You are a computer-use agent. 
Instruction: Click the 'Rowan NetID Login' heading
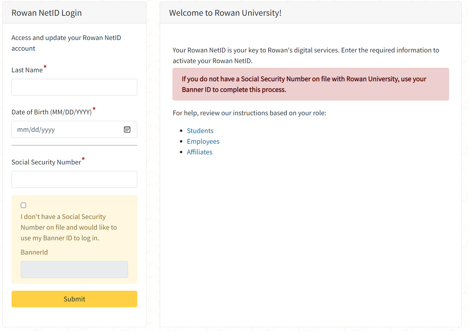point(47,13)
